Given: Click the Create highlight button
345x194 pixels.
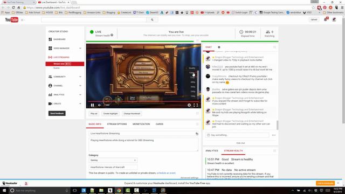Looking at the screenshot, I should [111, 114].
